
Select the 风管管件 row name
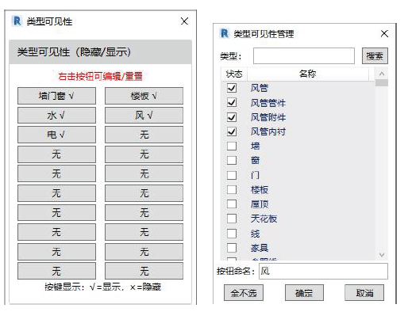(x=268, y=102)
